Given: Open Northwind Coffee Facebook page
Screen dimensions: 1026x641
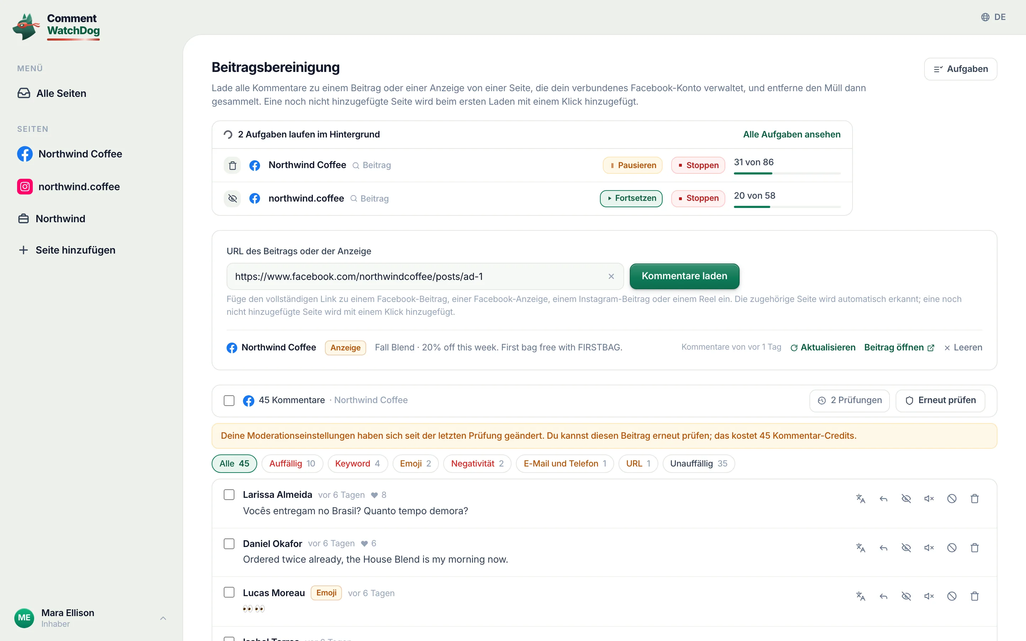Looking at the screenshot, I should (x=69, y=154).
